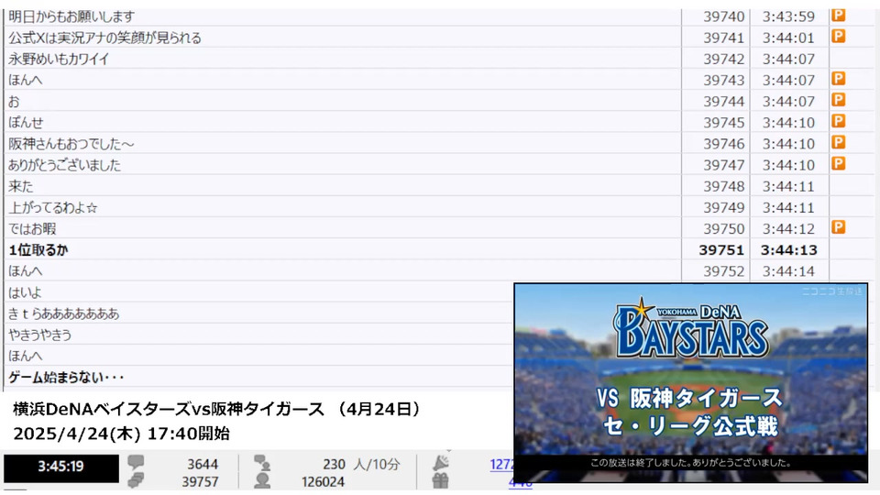Click the premium P badge on comment 39745
The height and width of the screenshot is (495, 880).
click(838, 121)
